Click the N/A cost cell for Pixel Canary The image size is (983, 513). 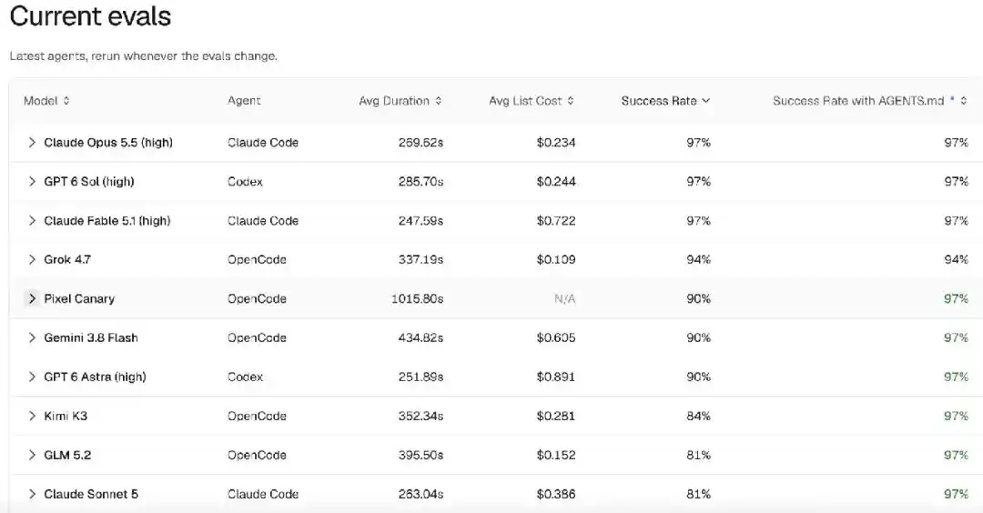[x=564, y=298]
